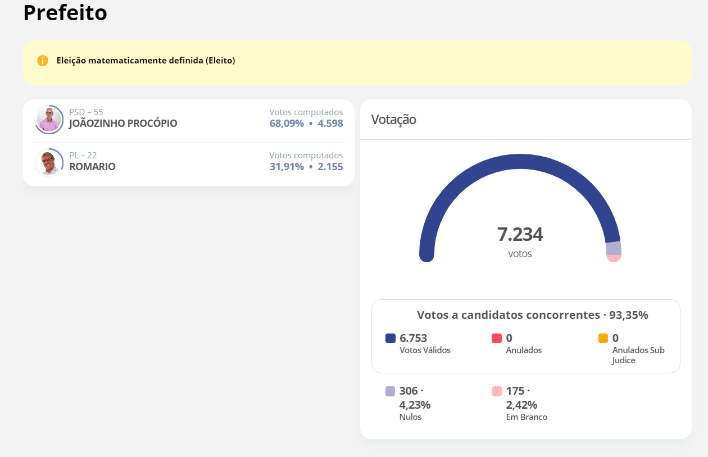Select the ROMARIO candidate name
Screen dimensions: 708x457
click(x=92, y=167)
